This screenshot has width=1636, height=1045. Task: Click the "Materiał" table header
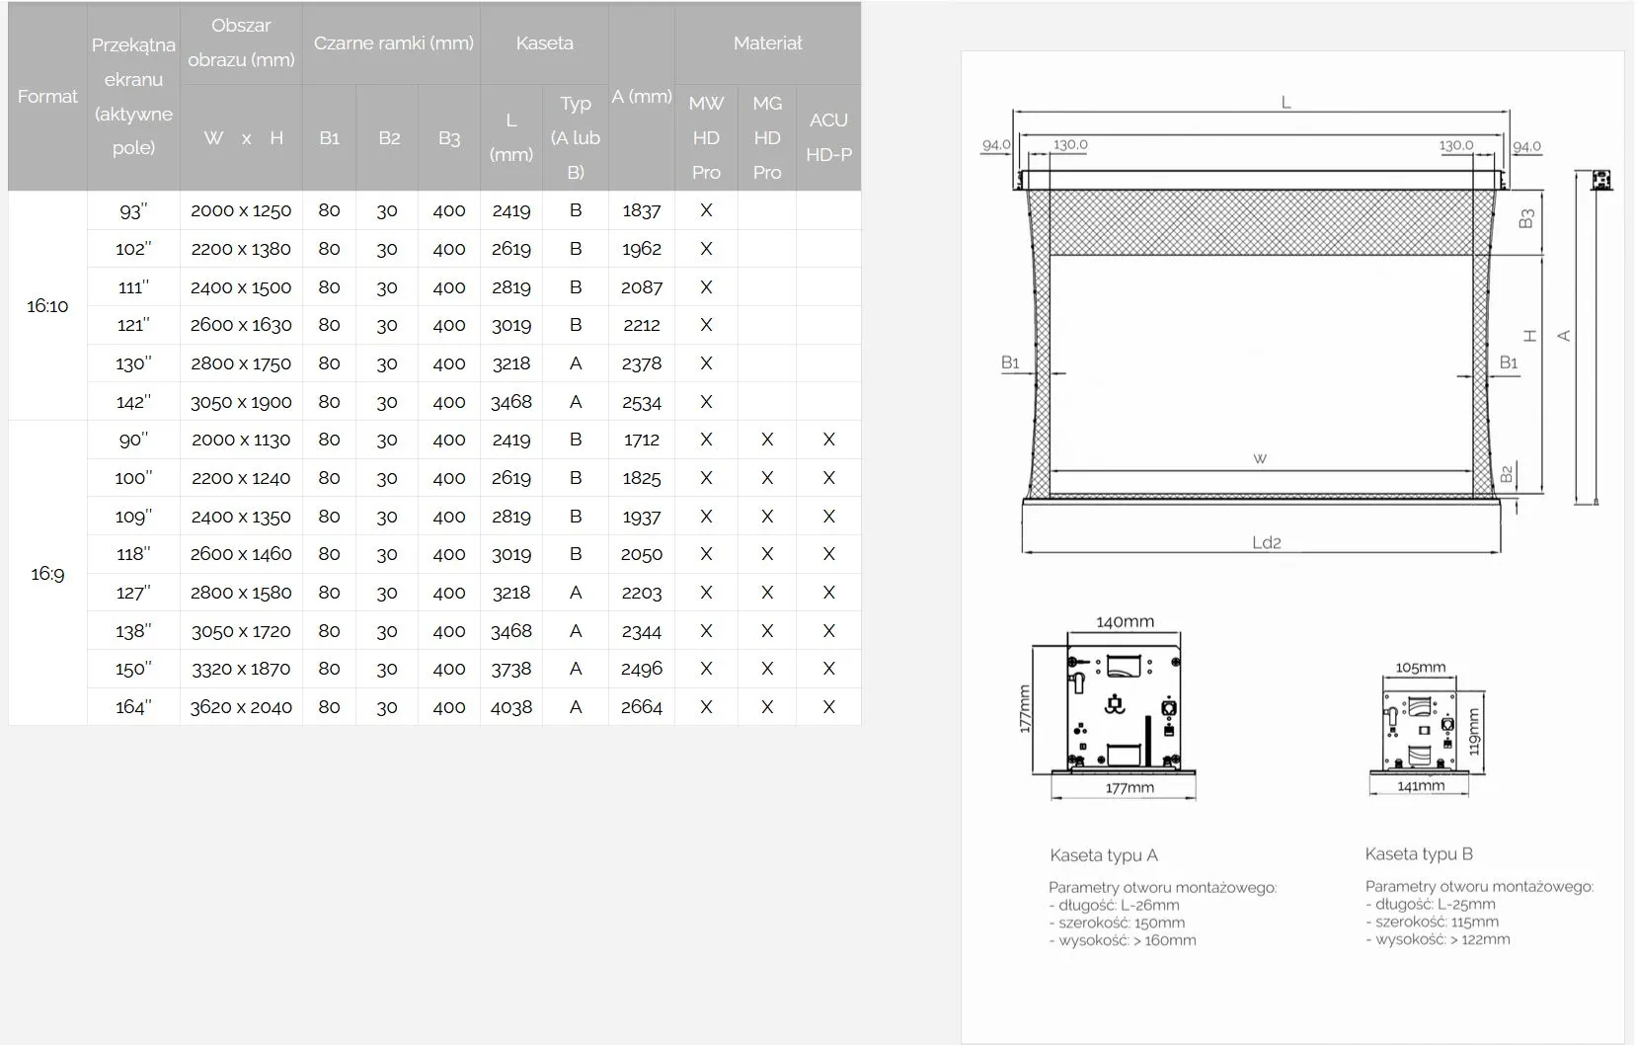(x=767, y=42)
